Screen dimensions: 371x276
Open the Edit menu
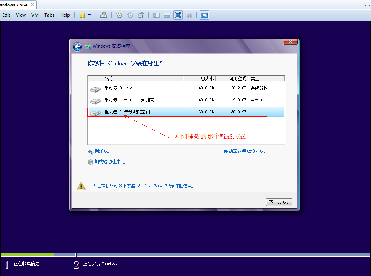tap(6, 15)
